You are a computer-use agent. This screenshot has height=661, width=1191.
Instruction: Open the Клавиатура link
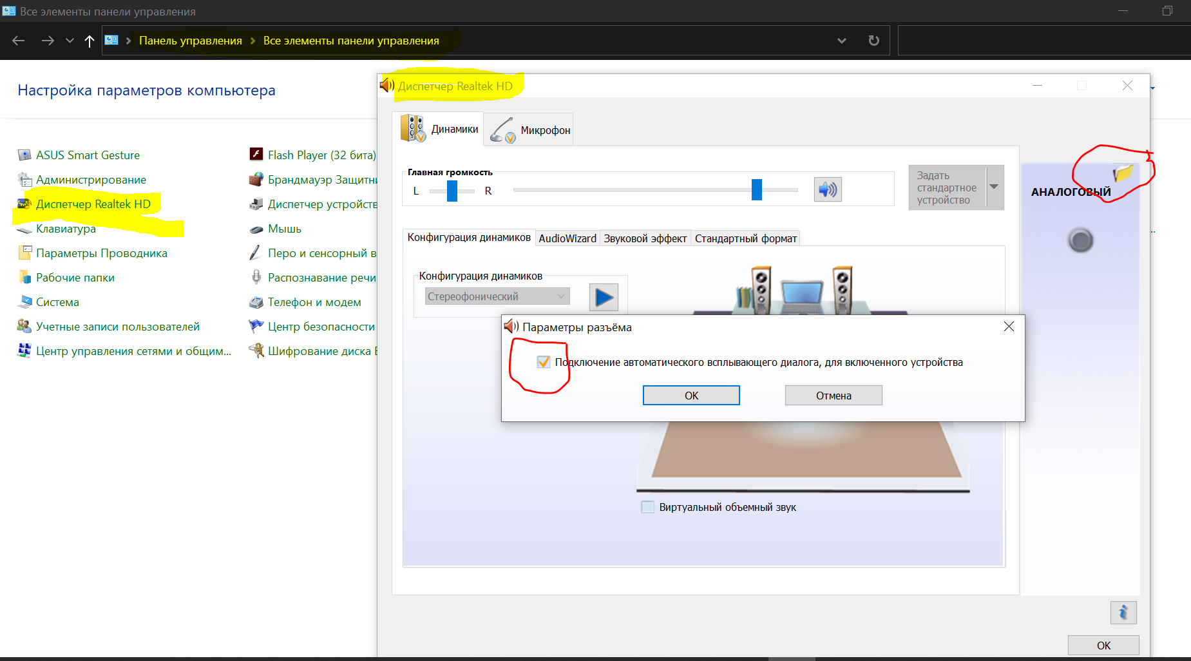click(66, 229)
